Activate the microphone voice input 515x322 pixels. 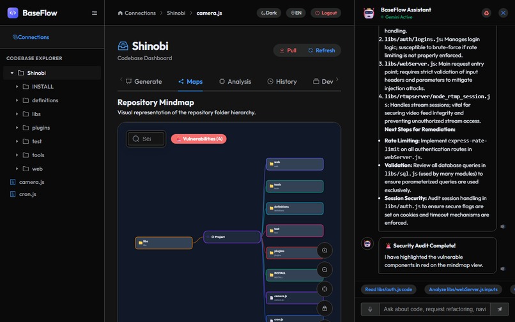coord(370,309)
